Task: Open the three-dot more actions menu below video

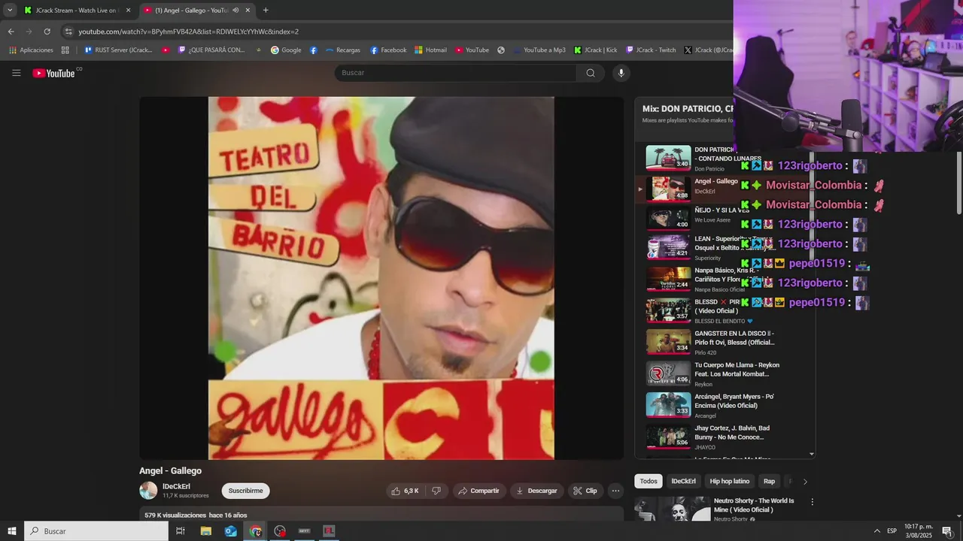Action: [x=615, y=491]
